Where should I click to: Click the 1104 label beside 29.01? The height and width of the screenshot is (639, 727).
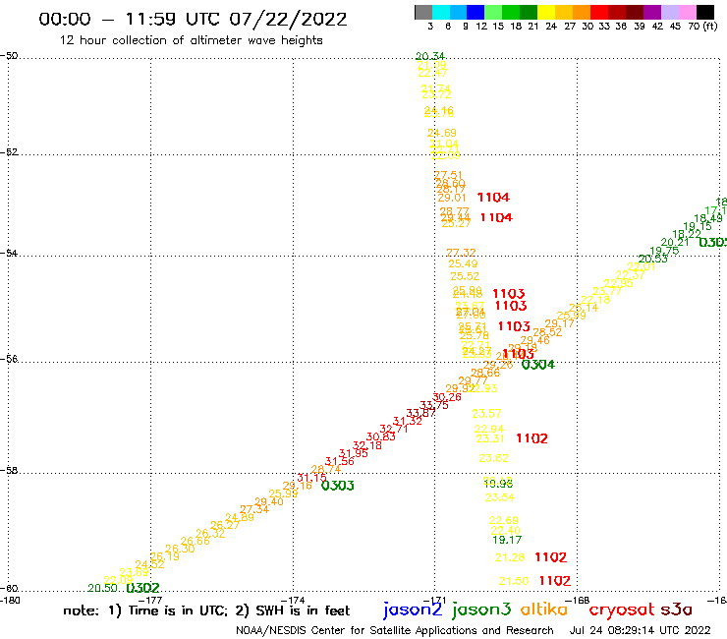click(493, 198)
